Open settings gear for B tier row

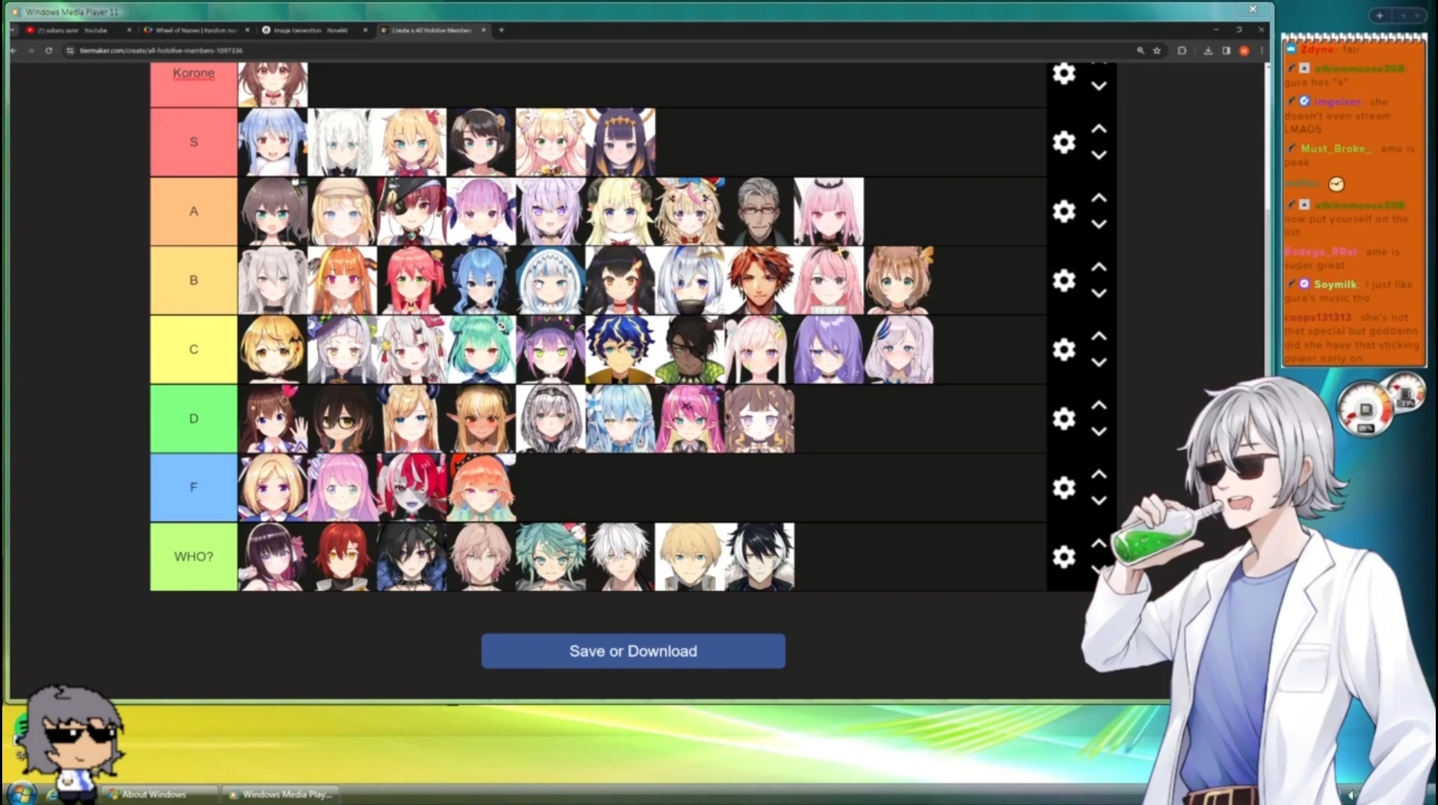(x=1064, y=280)
